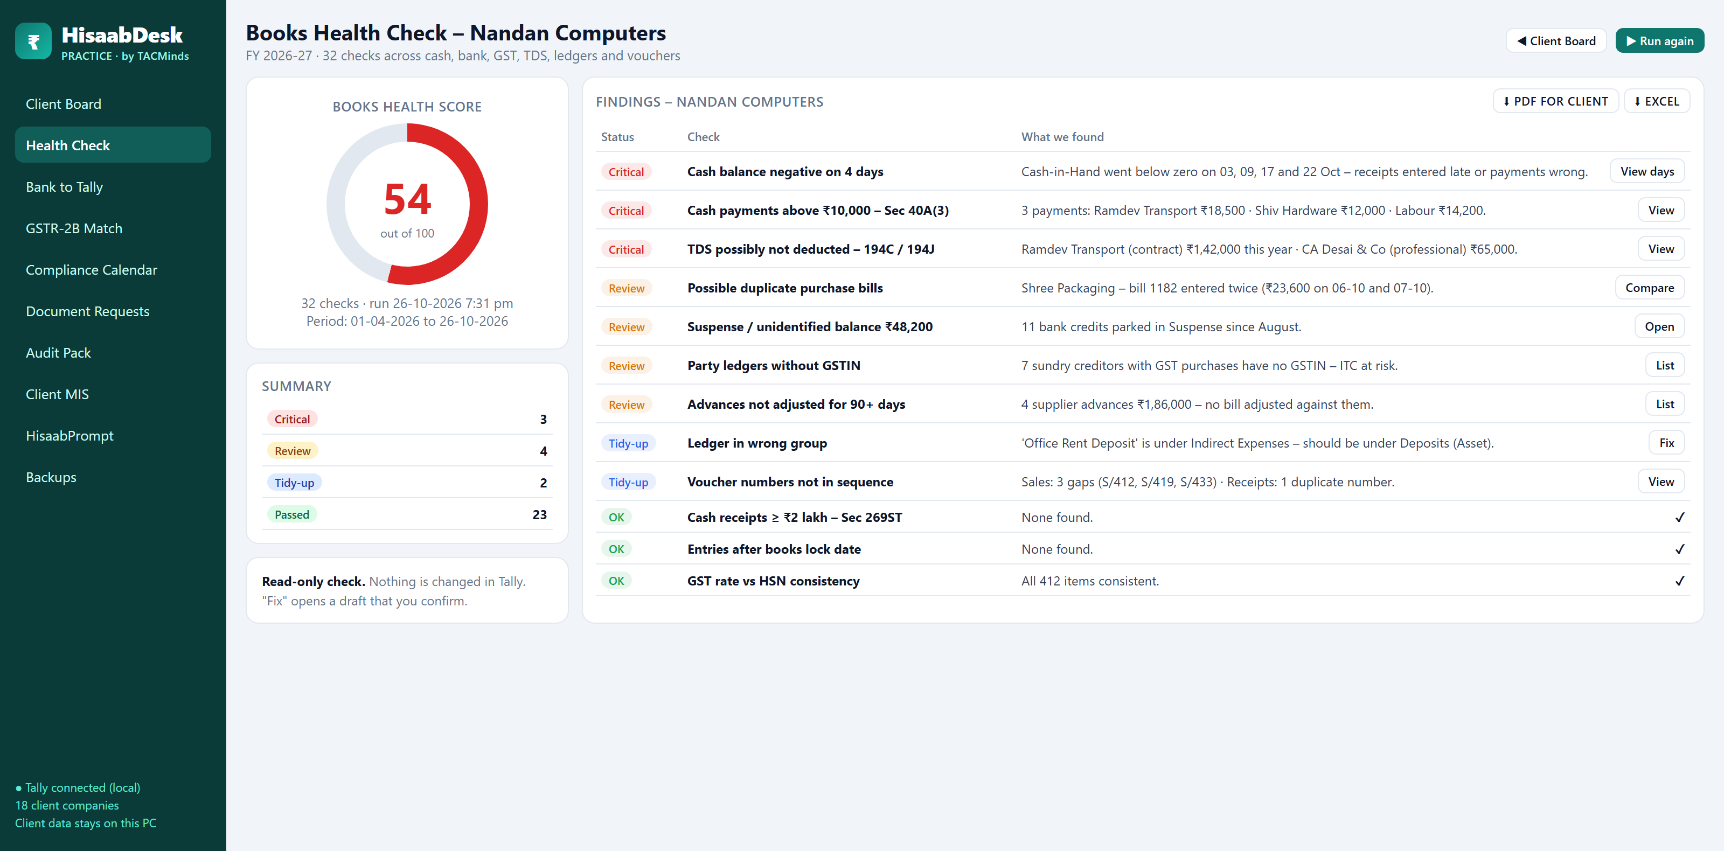The width and height of the screenshot is (1724, 851).
Task: Download PDF FOR CLIENT
Action: coord(1555,101)
